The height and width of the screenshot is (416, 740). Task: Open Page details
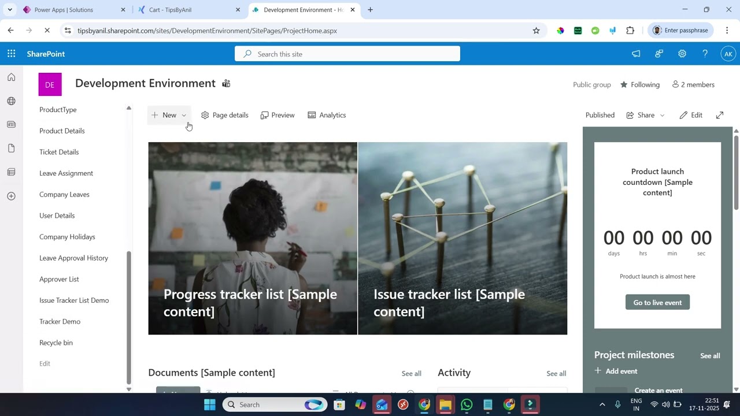pyautogui.click(x=224, y=115)
